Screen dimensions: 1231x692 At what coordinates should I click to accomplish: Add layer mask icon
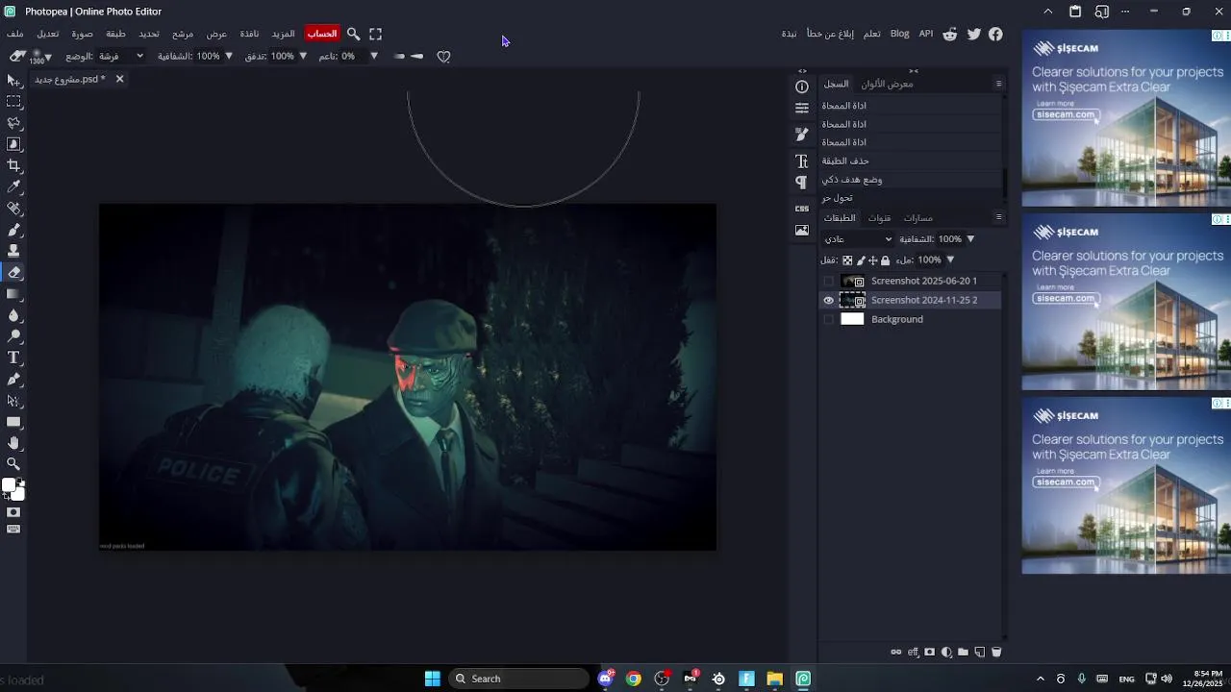point(930,652)
